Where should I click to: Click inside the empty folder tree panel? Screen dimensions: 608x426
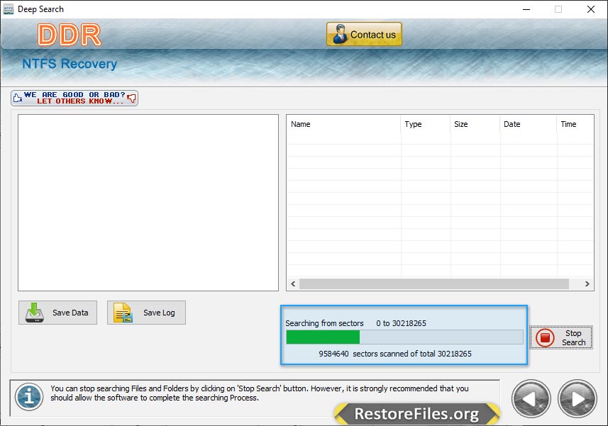point(148,202)
